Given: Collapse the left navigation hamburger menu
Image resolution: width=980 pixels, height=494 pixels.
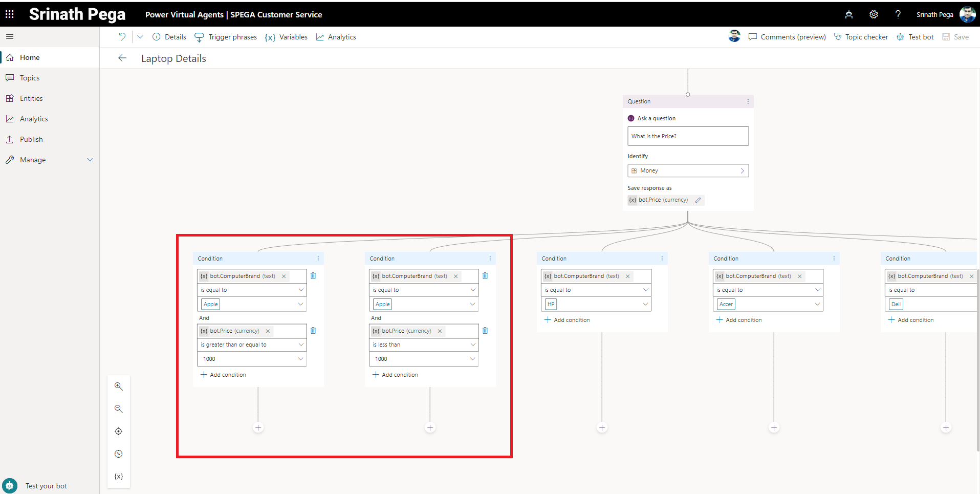Looking at the screenshot, I should [x=10, y=37].
